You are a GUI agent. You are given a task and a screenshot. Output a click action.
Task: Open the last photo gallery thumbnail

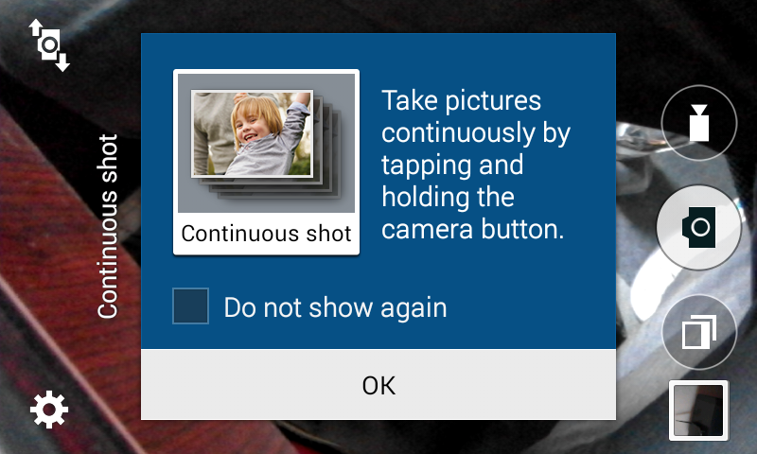coord(698,410)
